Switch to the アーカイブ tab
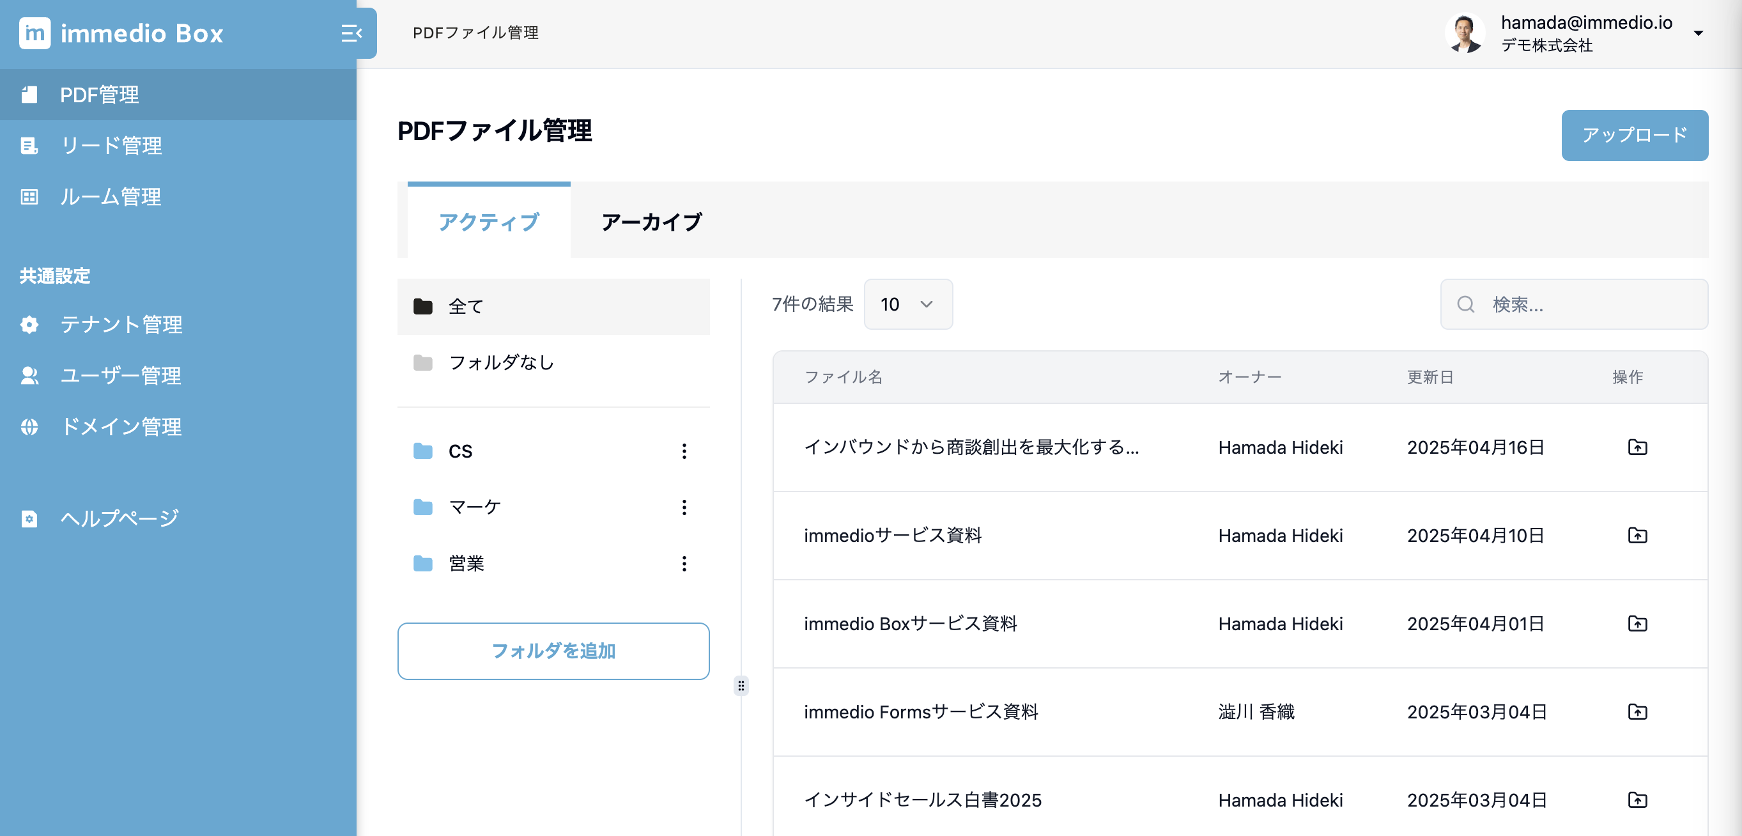Screen dimensions: 1742x836 [x=651, y=222]
